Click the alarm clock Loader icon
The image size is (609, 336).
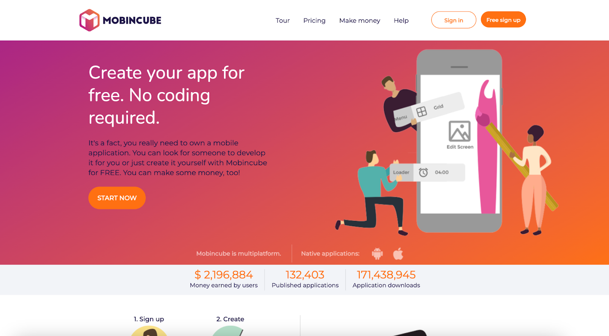(423, 173)
